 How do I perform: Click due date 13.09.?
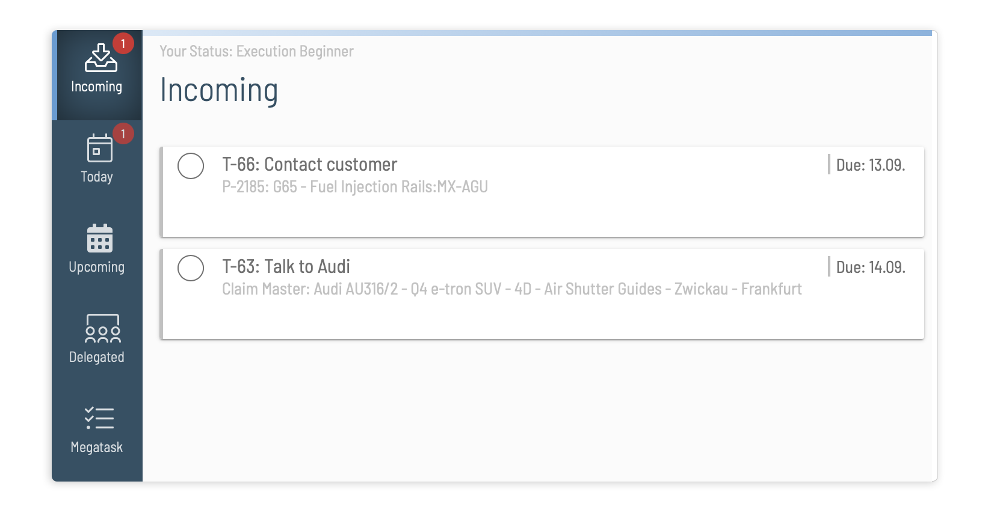pyautogui.click(x=871, y=165)
